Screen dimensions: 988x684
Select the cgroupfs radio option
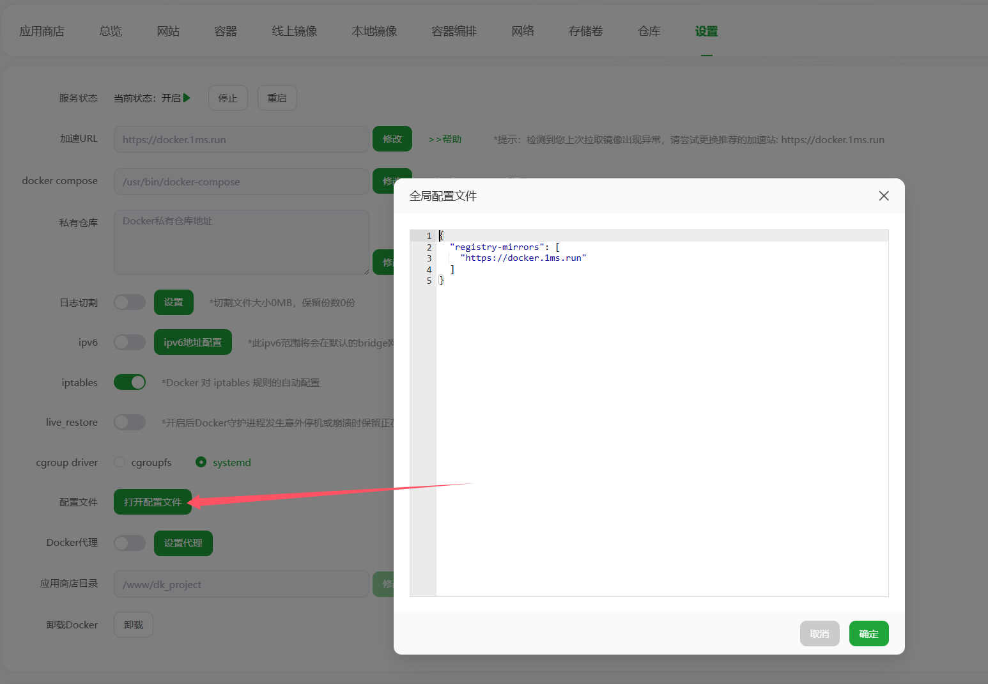pos(120,462)
